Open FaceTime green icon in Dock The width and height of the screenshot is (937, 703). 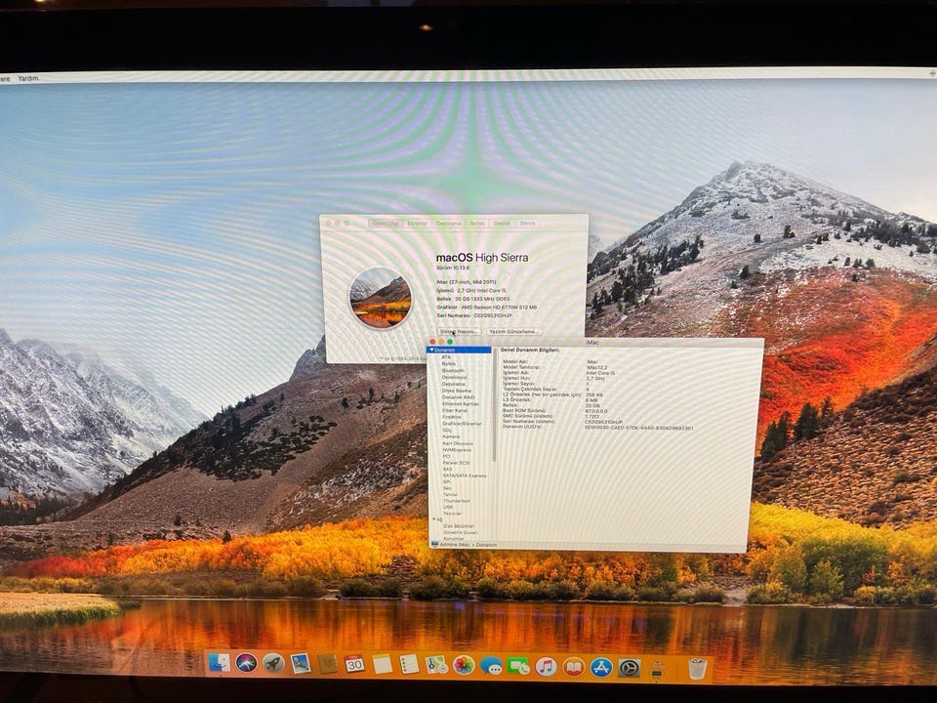click(x=518, y=666)
